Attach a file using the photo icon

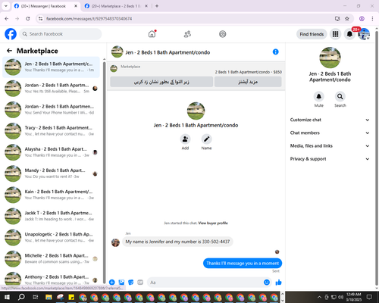pos(121,283)
